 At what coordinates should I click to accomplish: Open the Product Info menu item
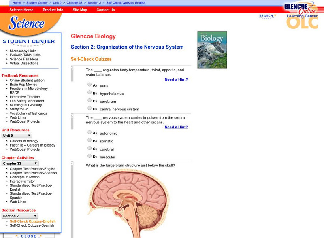pyautogui.click(x=53, y=10)
